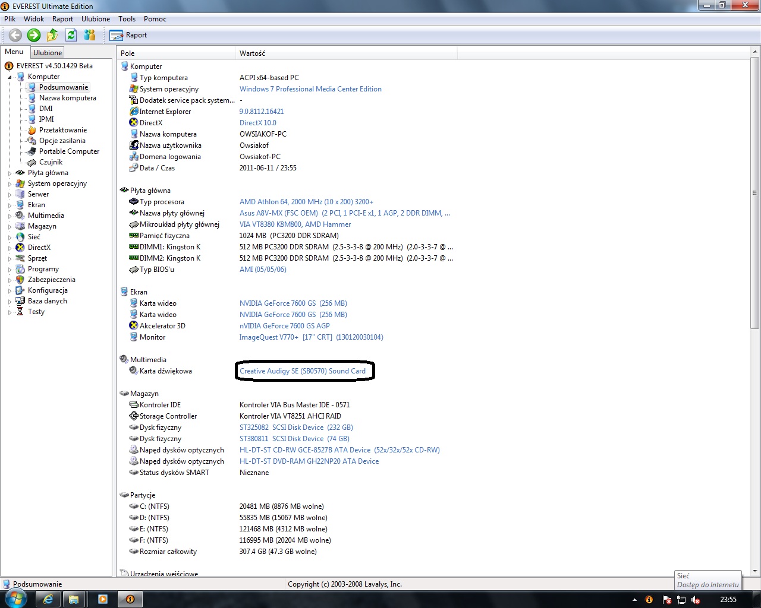The height and width of the screenshot is (608, 761).
Task: Open the Raport menu in the menu bar
Action: click(63, 19)
